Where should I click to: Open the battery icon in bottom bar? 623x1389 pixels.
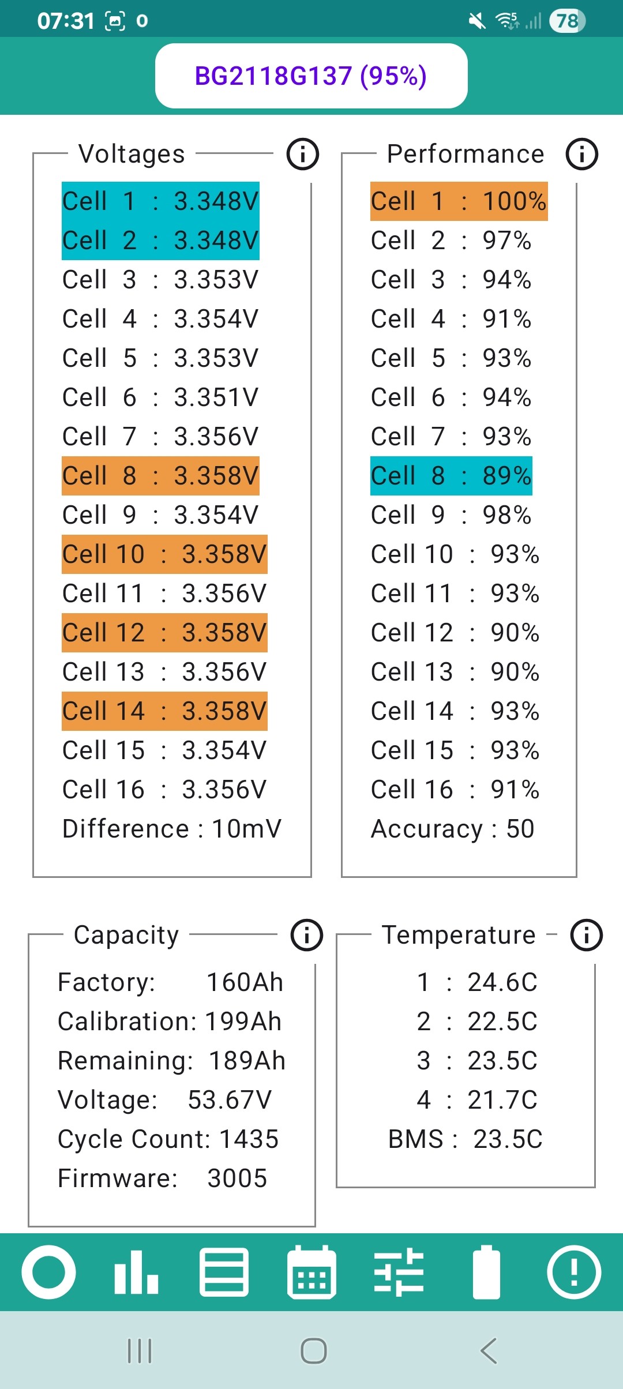coord(486,1272)
